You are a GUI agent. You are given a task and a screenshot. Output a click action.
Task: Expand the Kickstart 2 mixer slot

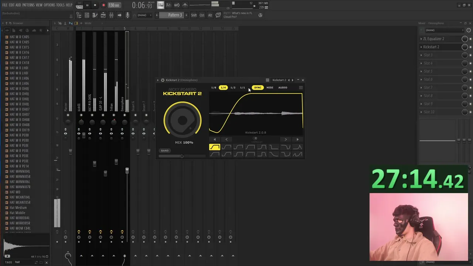[x=421, y=47]
